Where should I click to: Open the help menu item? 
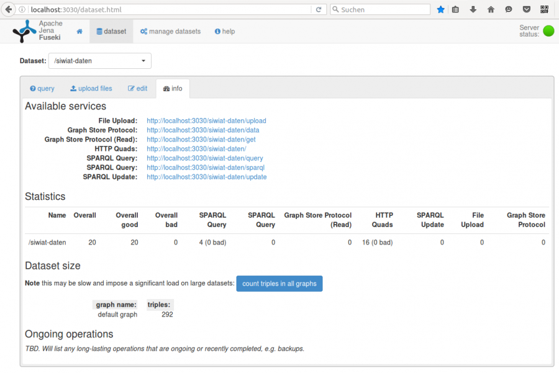pos(225,32)
